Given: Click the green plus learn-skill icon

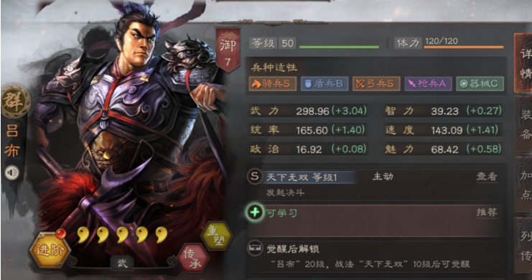Looking at the screenshot, I should click(255, 213).
